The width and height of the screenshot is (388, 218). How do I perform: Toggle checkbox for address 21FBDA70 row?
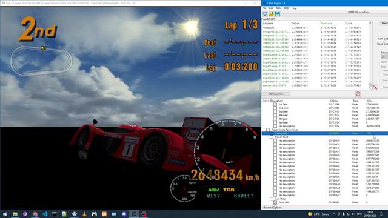[275, 140]
